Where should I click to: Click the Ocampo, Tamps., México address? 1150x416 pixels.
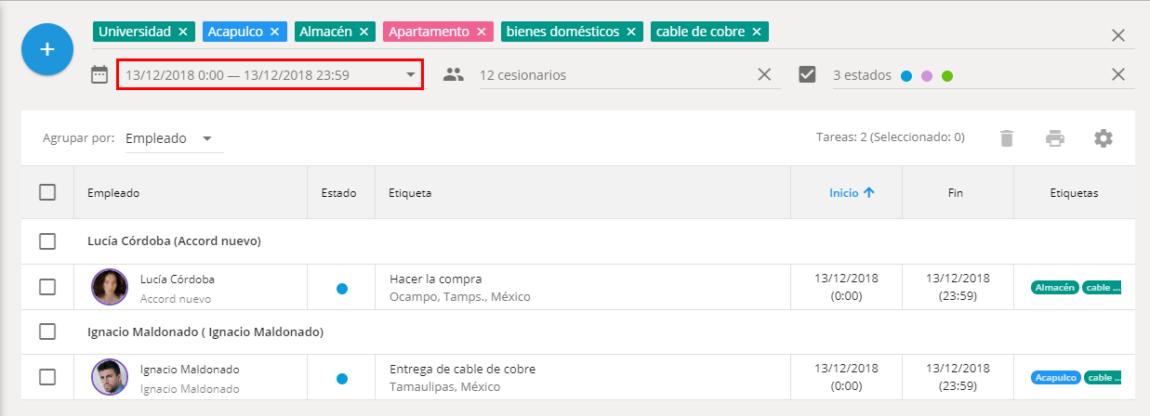tap(460, 297)
